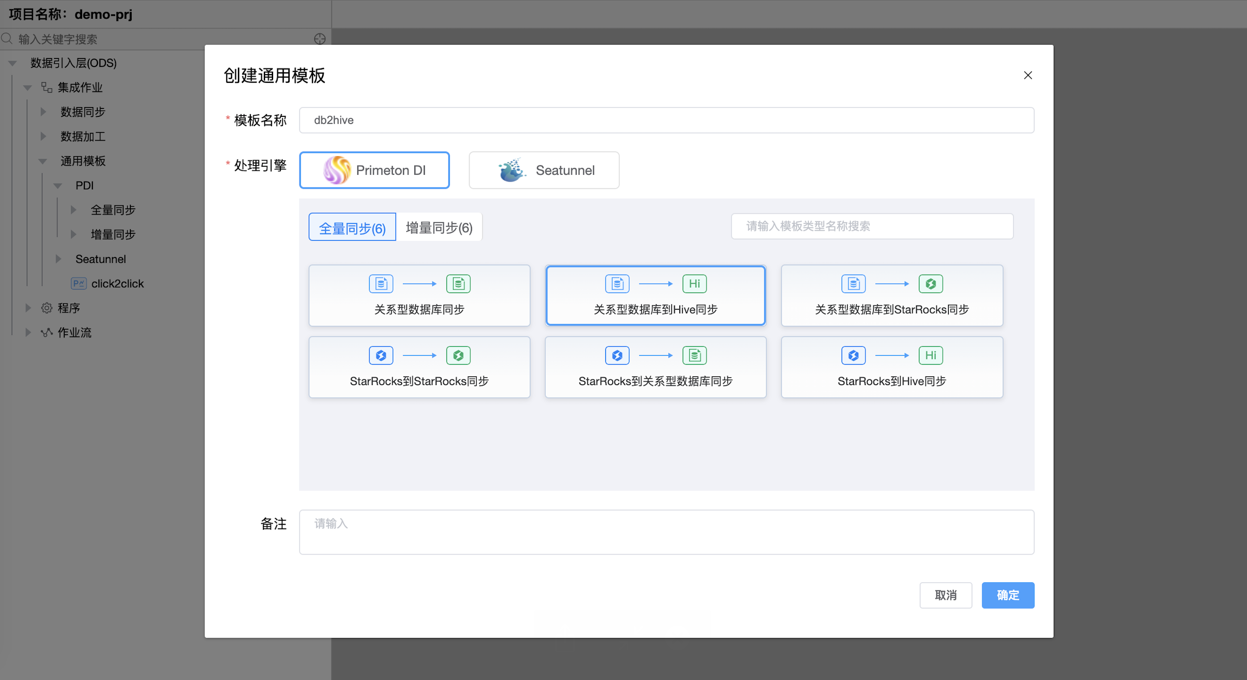Click the 取消 cancel button

(x=946, y=595)
